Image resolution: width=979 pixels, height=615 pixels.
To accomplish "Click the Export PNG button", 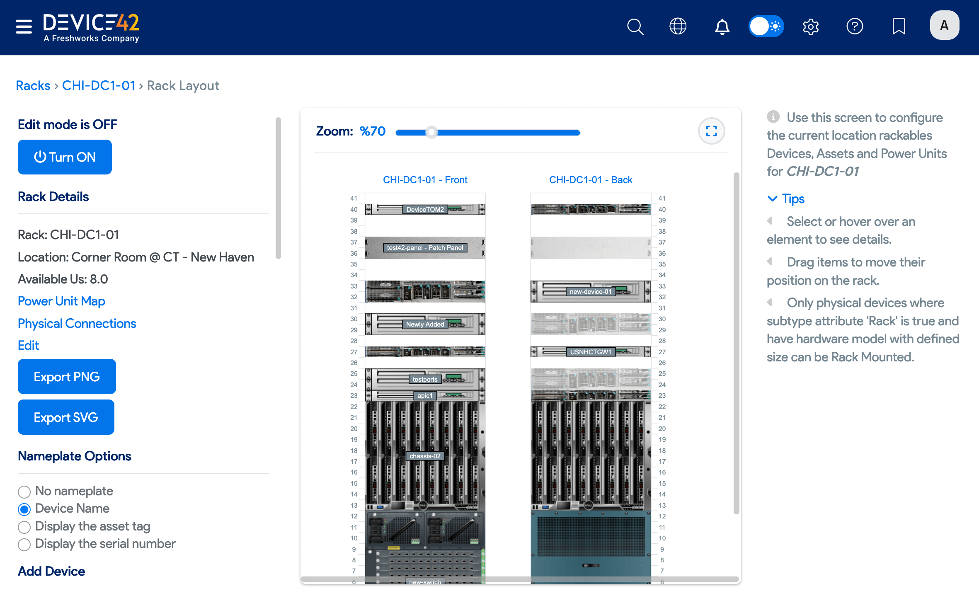I will click(x=67, y=377).
